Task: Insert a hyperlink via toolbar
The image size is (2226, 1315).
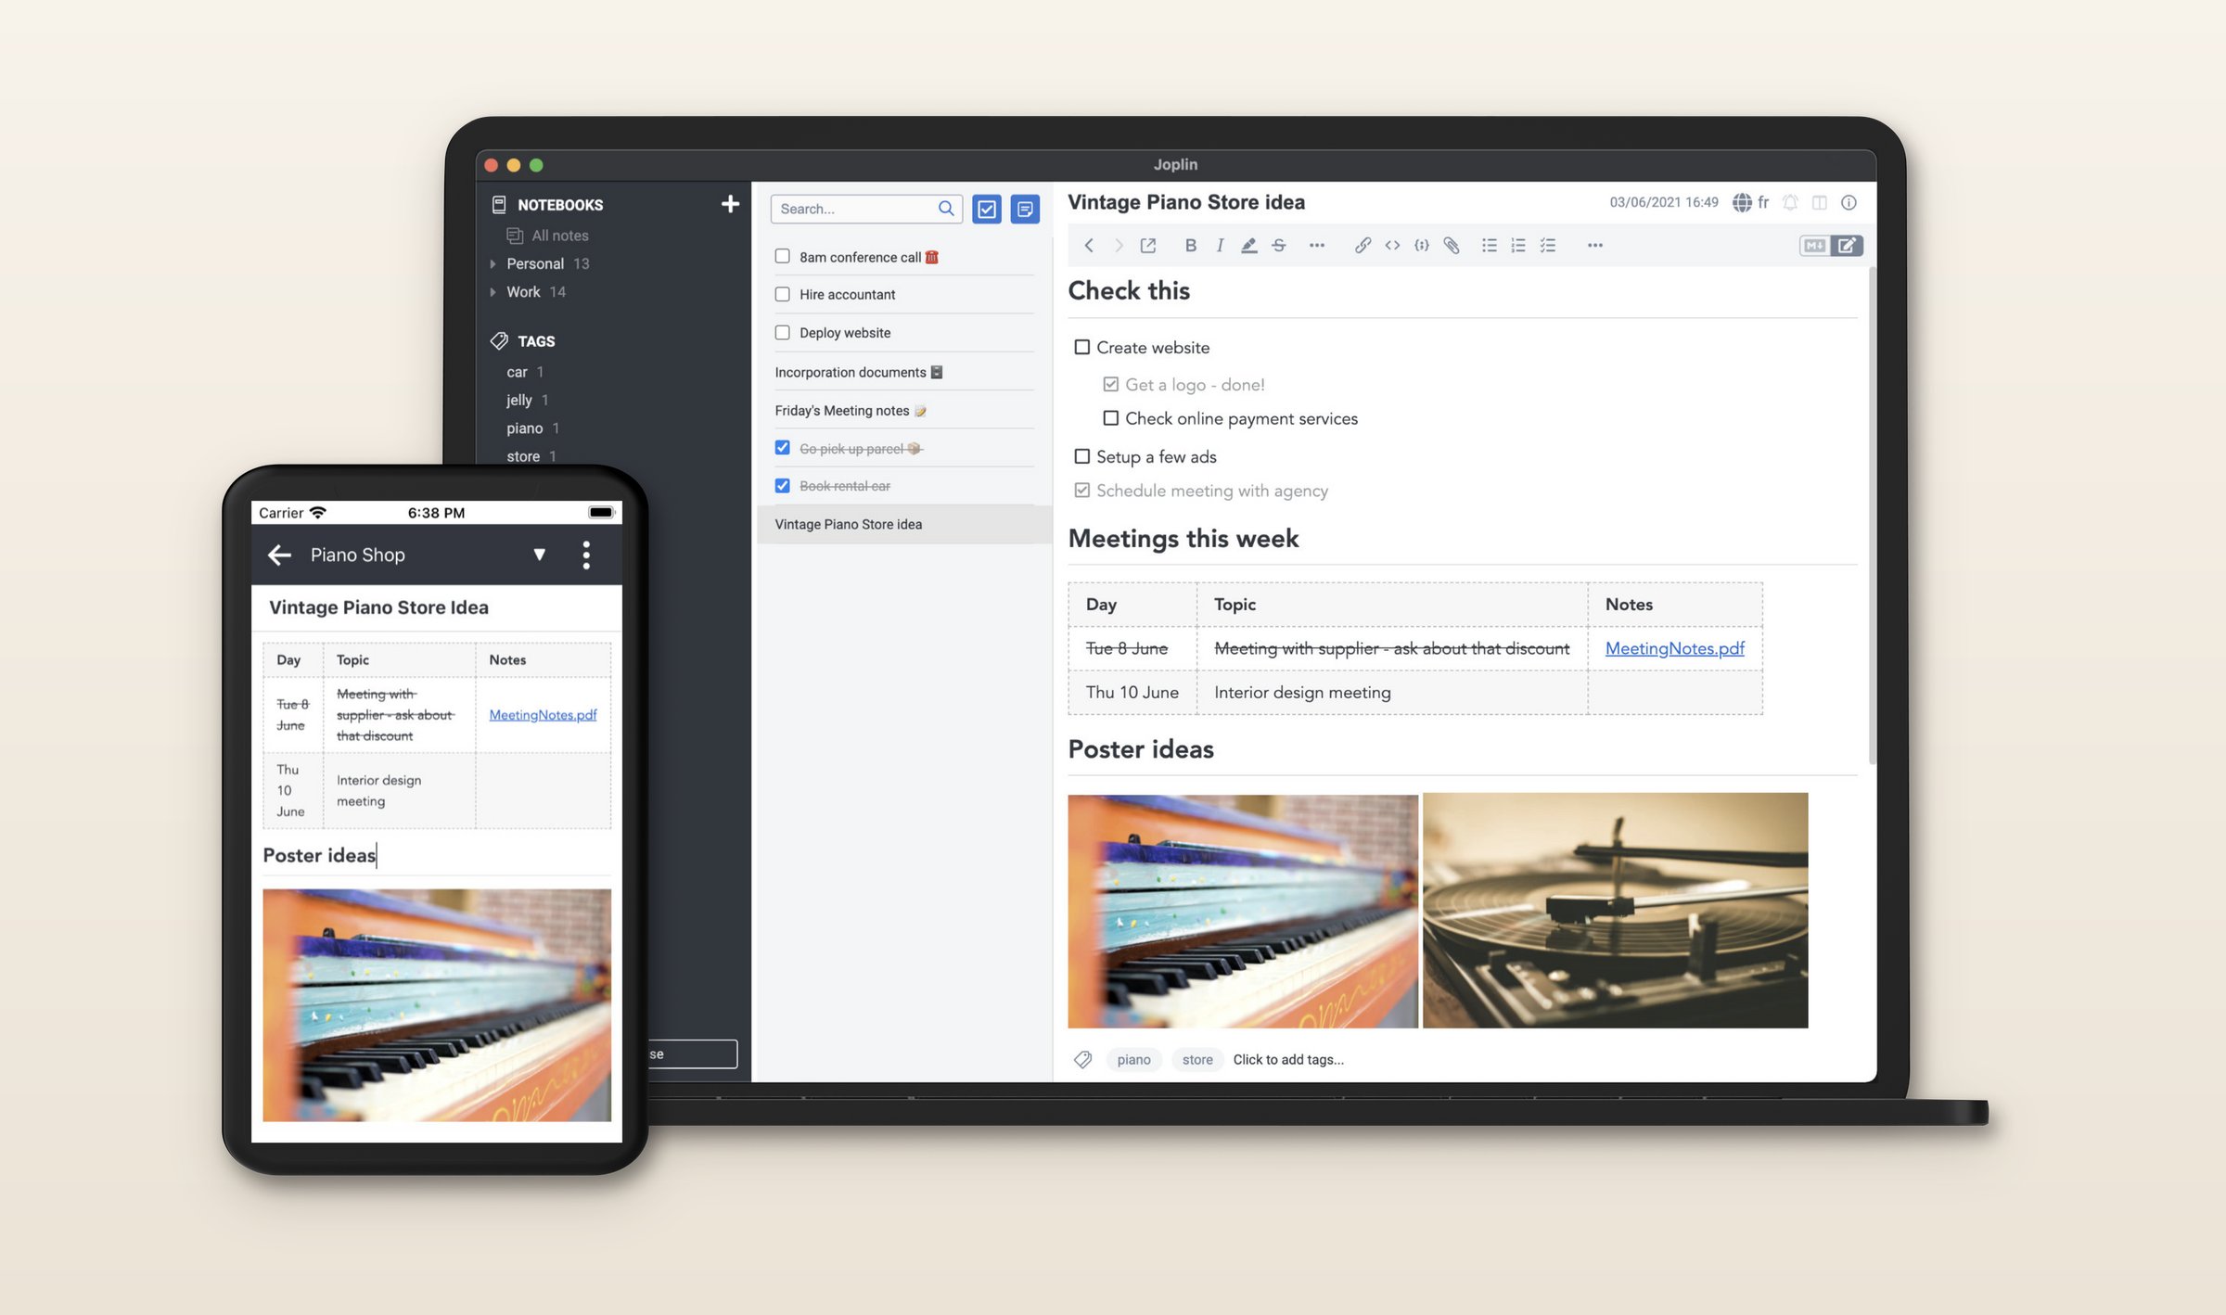Action: point(1362,246)
